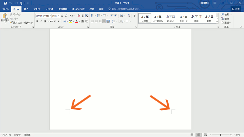
Task: Open Line Spacing dropdown
Action: [x=114, y=21]
